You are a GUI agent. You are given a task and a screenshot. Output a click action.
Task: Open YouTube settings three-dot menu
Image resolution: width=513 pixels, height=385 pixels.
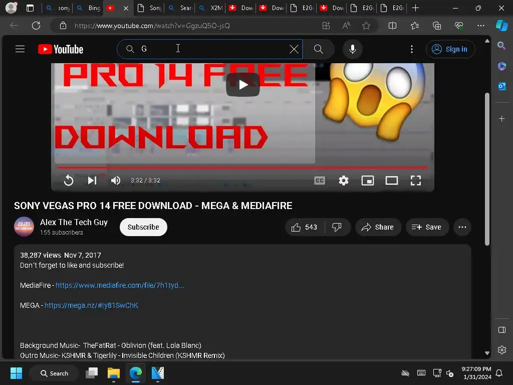[412, 49]
